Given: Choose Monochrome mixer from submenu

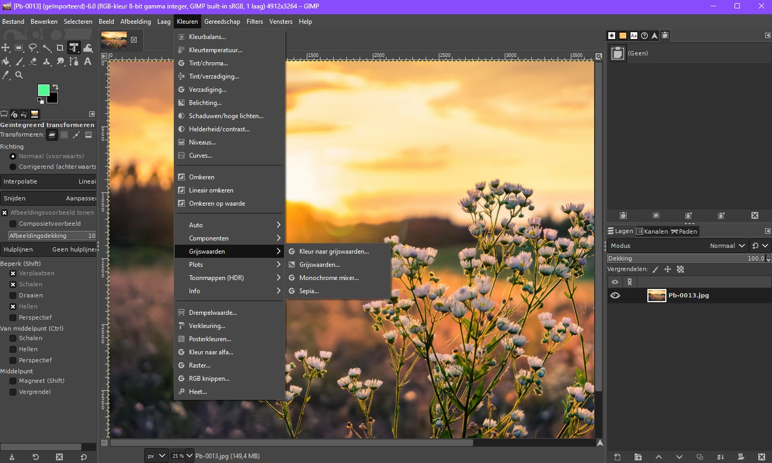Looking at the screenshot, I should pos(328,278).
